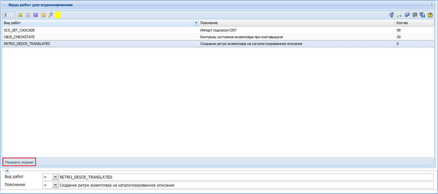Image resolution: width=438 pixels, height=194 pixels.
Task: Open operator dropdown for 'Пояснение' filter
Action: (56, 185)
